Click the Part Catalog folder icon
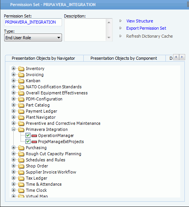 click(21, 105)
